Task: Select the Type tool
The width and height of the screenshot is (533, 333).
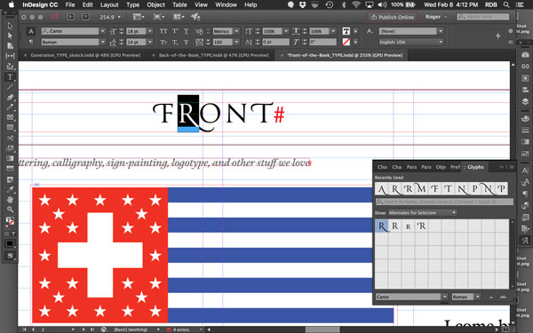Action: tap(10, 77)
